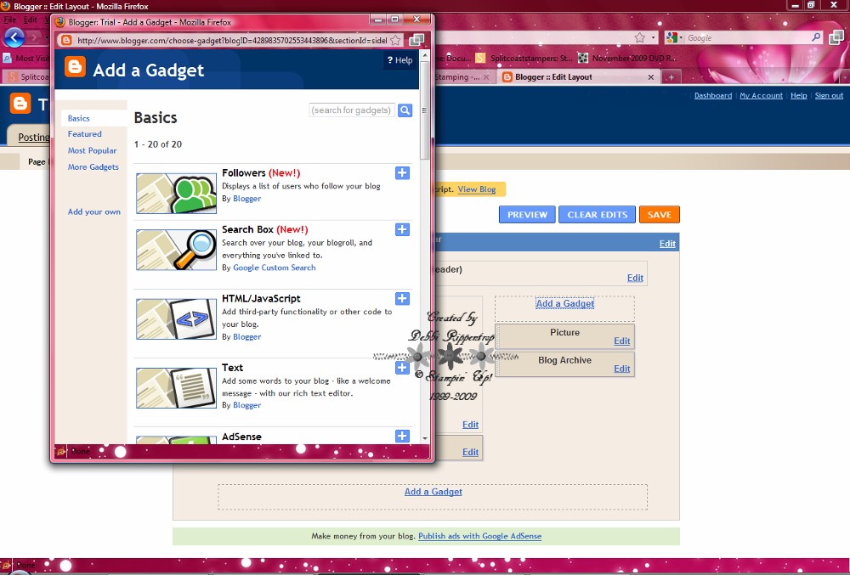Click the Followers gadget title

[x=244, y=172]
